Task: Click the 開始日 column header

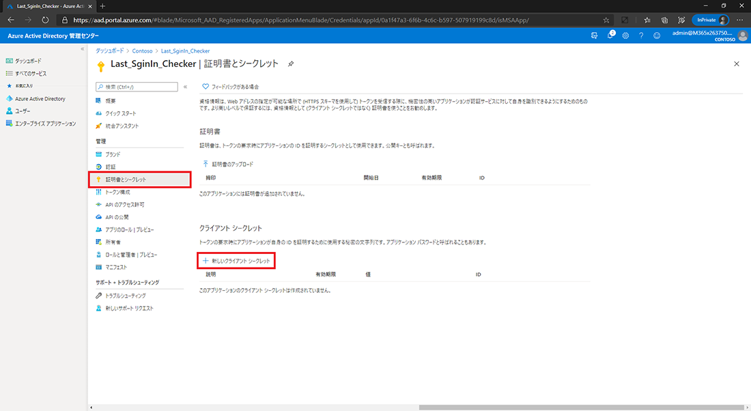Action: pyautogui.click(x=371, y=178)
